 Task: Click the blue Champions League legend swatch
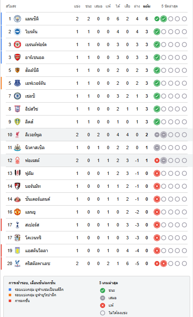[10, 290]
